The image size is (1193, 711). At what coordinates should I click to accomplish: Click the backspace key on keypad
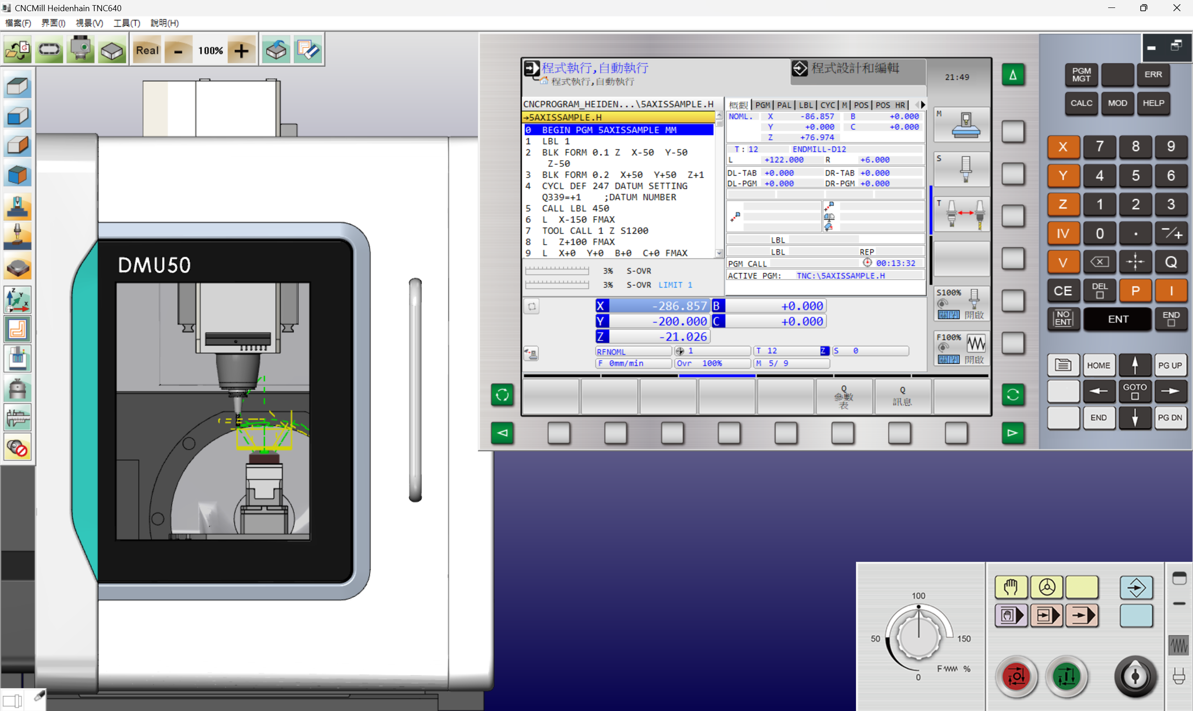(x=1100, y=262)
